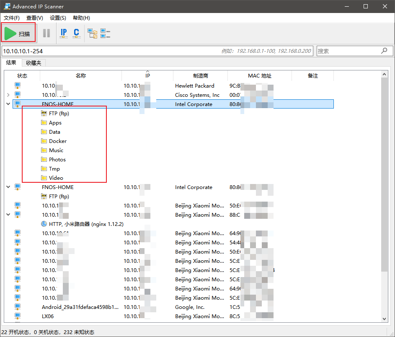Sort by the 状态 column header
This screenshot has width=395, height=337.
pos(22,75)
